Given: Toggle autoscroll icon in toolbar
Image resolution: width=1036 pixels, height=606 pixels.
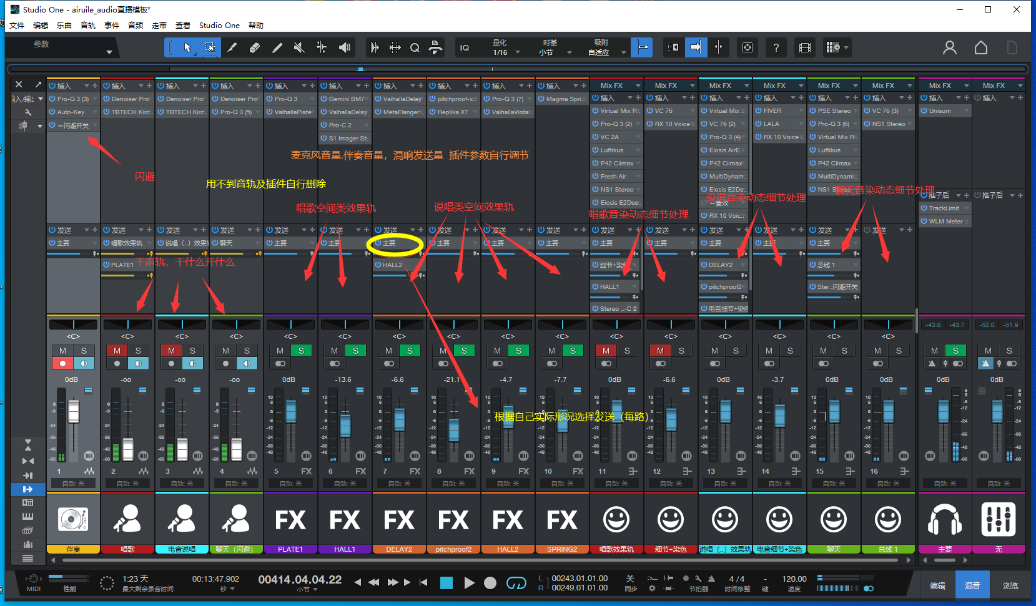Looking at the screenshot, I should [695, 47].
